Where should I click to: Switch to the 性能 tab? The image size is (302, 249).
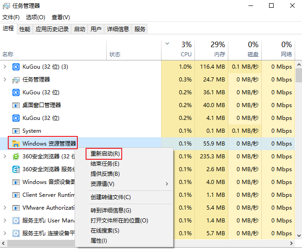pos(25,29)
